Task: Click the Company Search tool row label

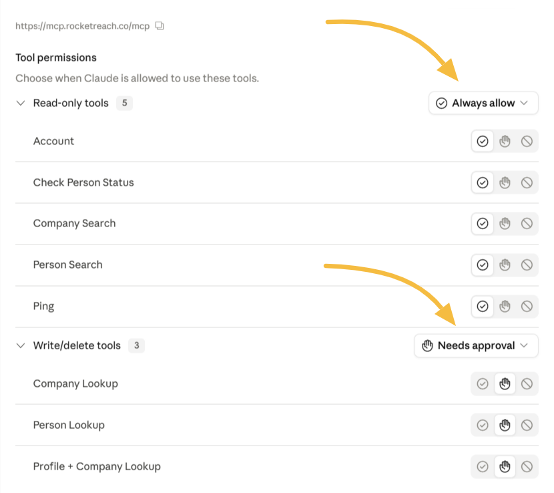Action: pyautogui.click(x=74, y=224)
